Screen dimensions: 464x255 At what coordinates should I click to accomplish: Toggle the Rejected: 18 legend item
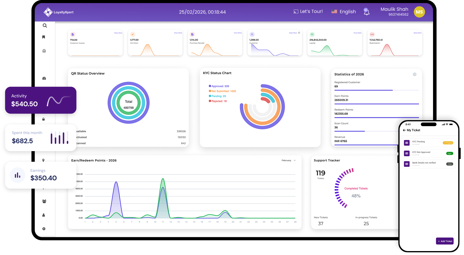tap(218, 101)
